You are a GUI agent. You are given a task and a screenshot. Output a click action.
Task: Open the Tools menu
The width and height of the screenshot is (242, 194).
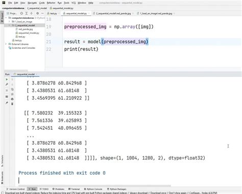(66, 3)
